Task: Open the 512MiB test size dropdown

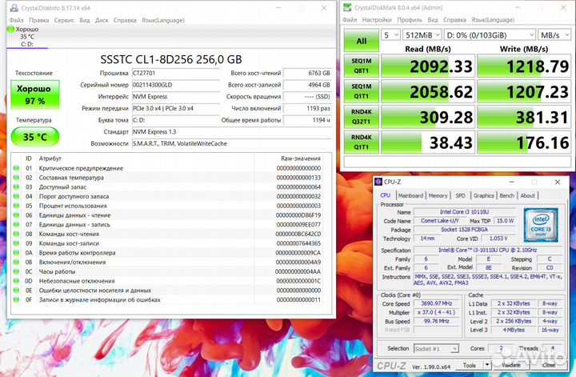Action: pyautogui.click(x=422, y=35)
